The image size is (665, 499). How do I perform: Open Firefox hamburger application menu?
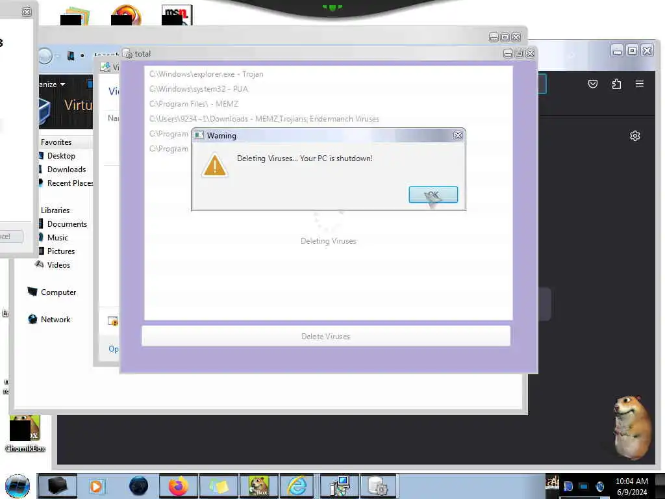[x=640, y=84]
